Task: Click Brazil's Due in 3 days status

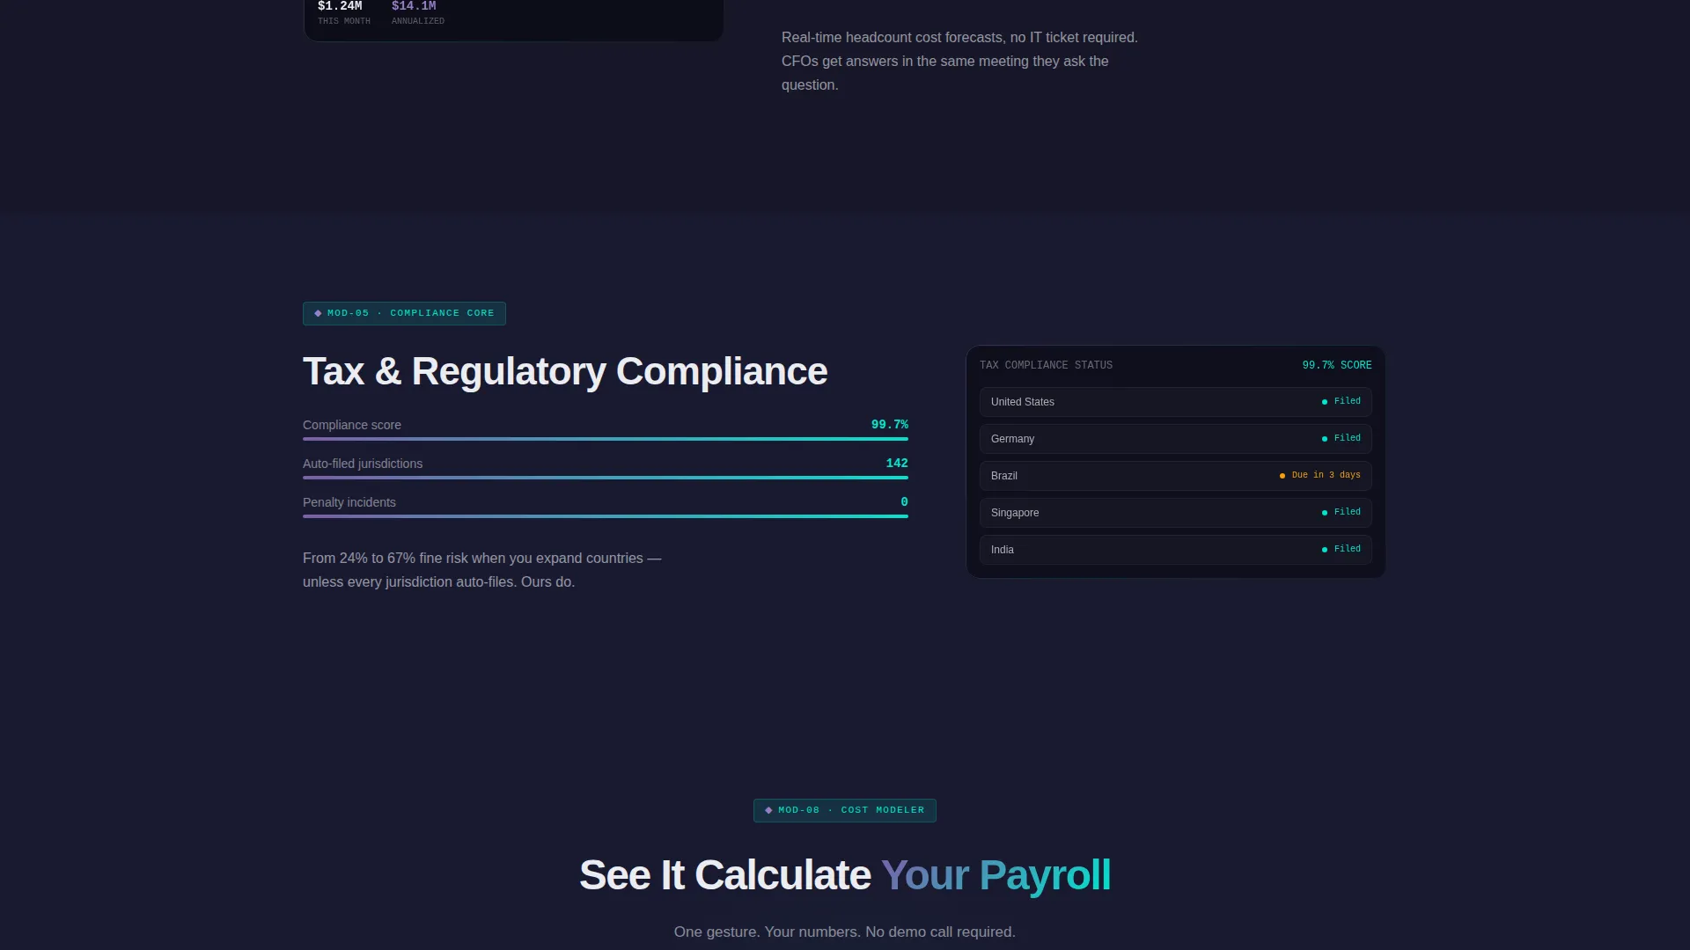Action: tap(1326, 475)
